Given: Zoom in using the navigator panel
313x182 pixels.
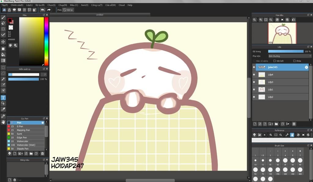Looking at the screenshot, I should pos(261,20).
